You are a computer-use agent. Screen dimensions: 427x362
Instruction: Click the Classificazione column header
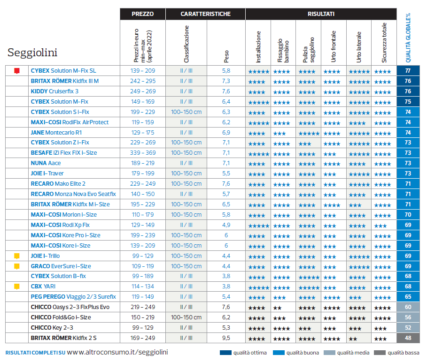(186, 44)
